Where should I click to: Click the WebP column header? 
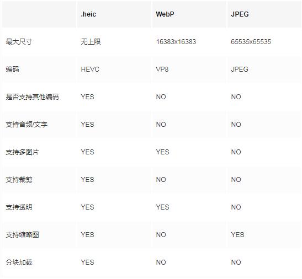click(x=165, y=14)
